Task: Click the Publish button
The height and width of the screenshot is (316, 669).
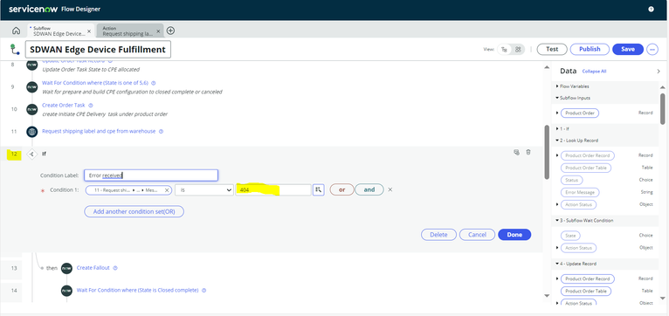Action: (x=590, y=50)
